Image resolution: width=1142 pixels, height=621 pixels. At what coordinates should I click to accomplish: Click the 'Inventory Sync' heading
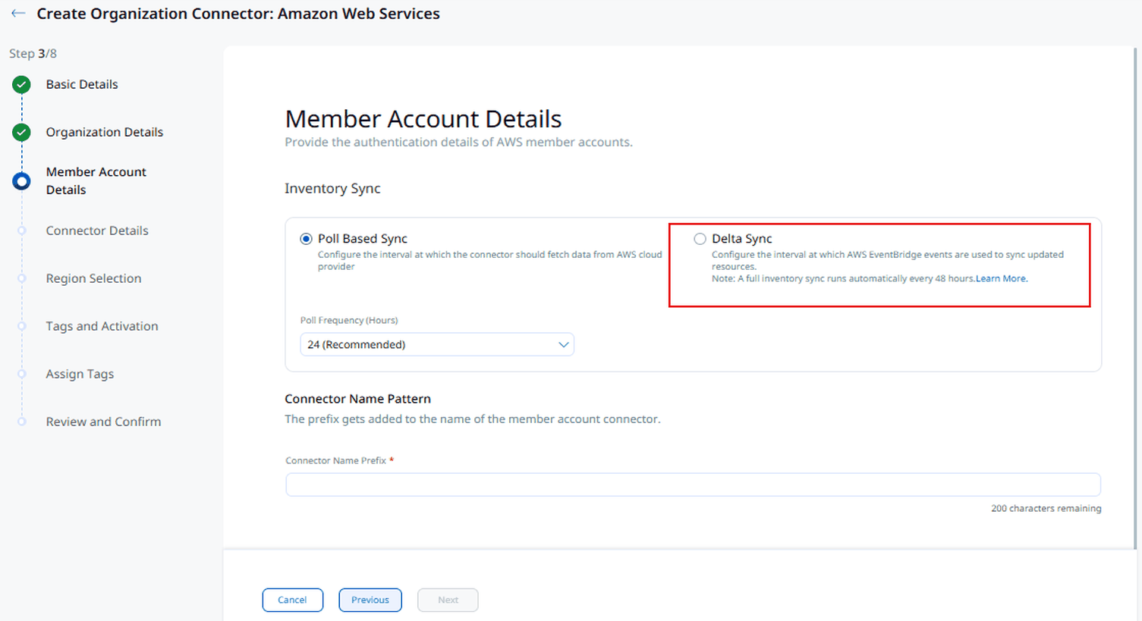(x=332, y=188)
